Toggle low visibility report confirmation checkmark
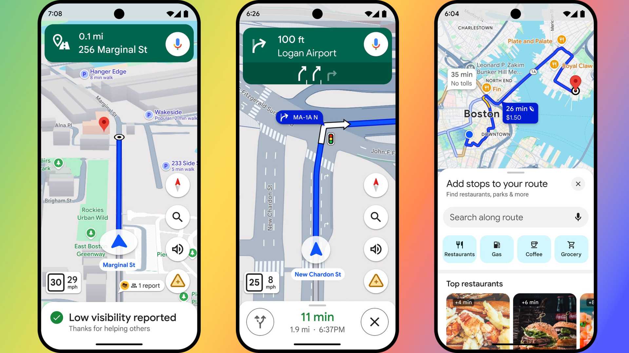 click(x=57, y=317)
